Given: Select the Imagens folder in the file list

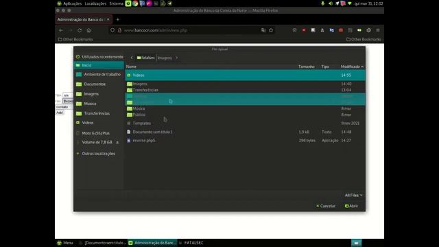Looking at the screenshot, I should 245,84.
